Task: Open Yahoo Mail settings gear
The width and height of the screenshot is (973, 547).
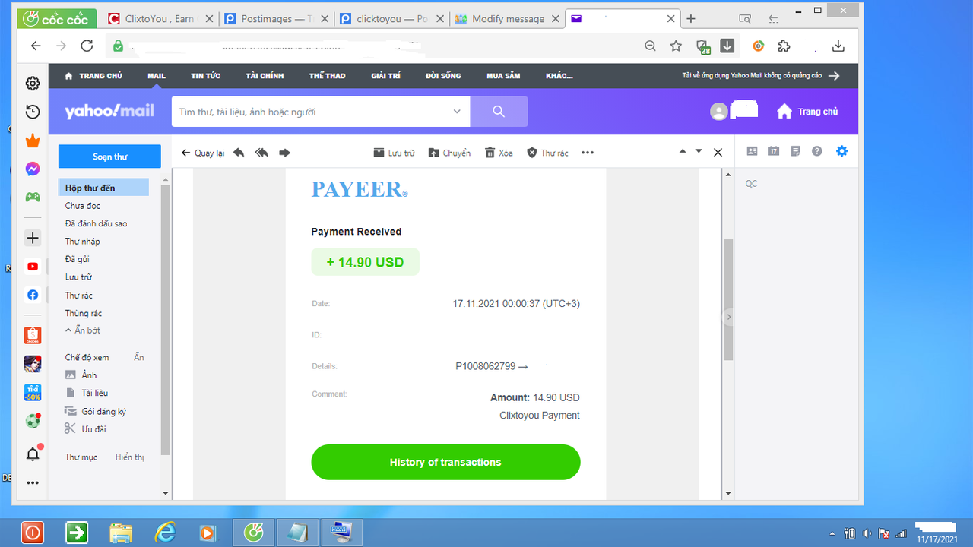Action: point(841,151)
